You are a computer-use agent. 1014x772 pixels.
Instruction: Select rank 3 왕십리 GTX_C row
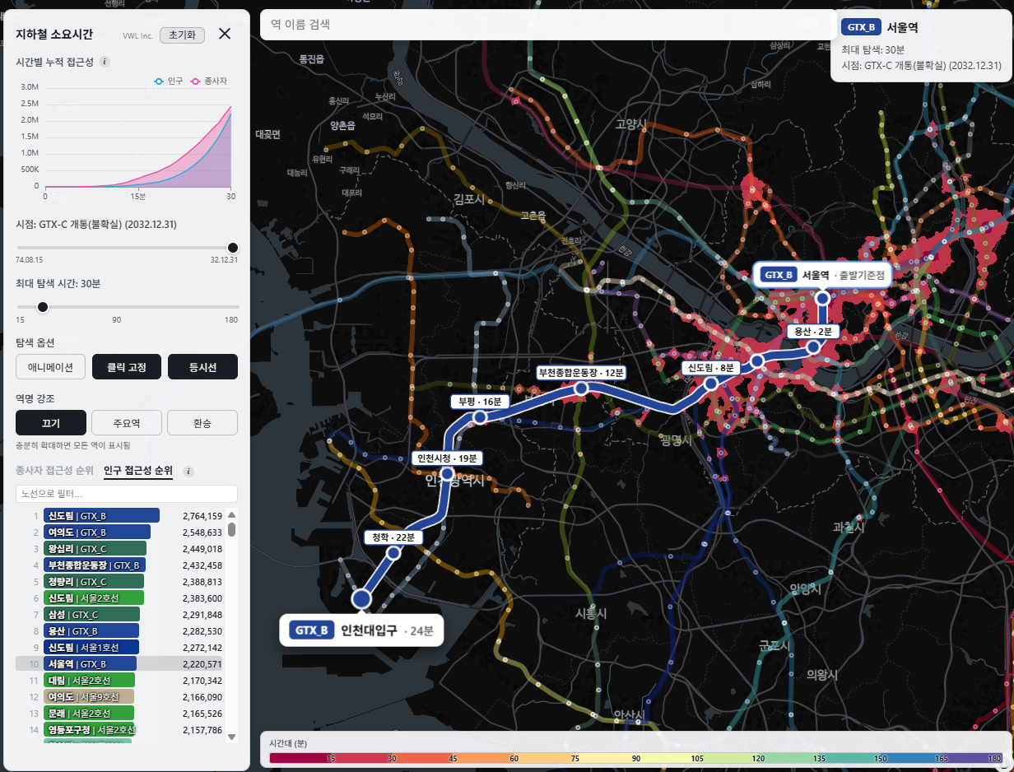(x=120, y=549)
